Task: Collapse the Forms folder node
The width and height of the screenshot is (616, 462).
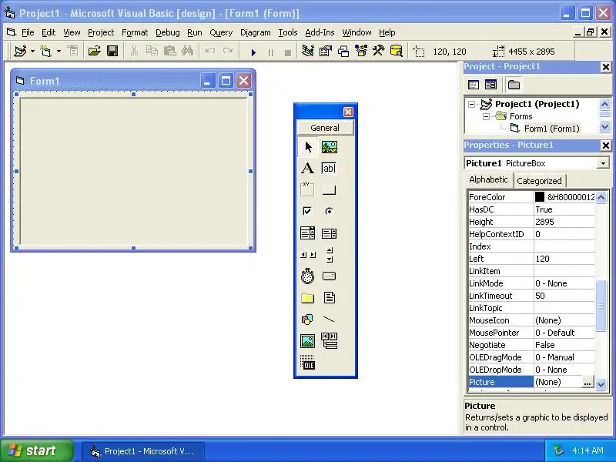Action: tap(486, 116)
